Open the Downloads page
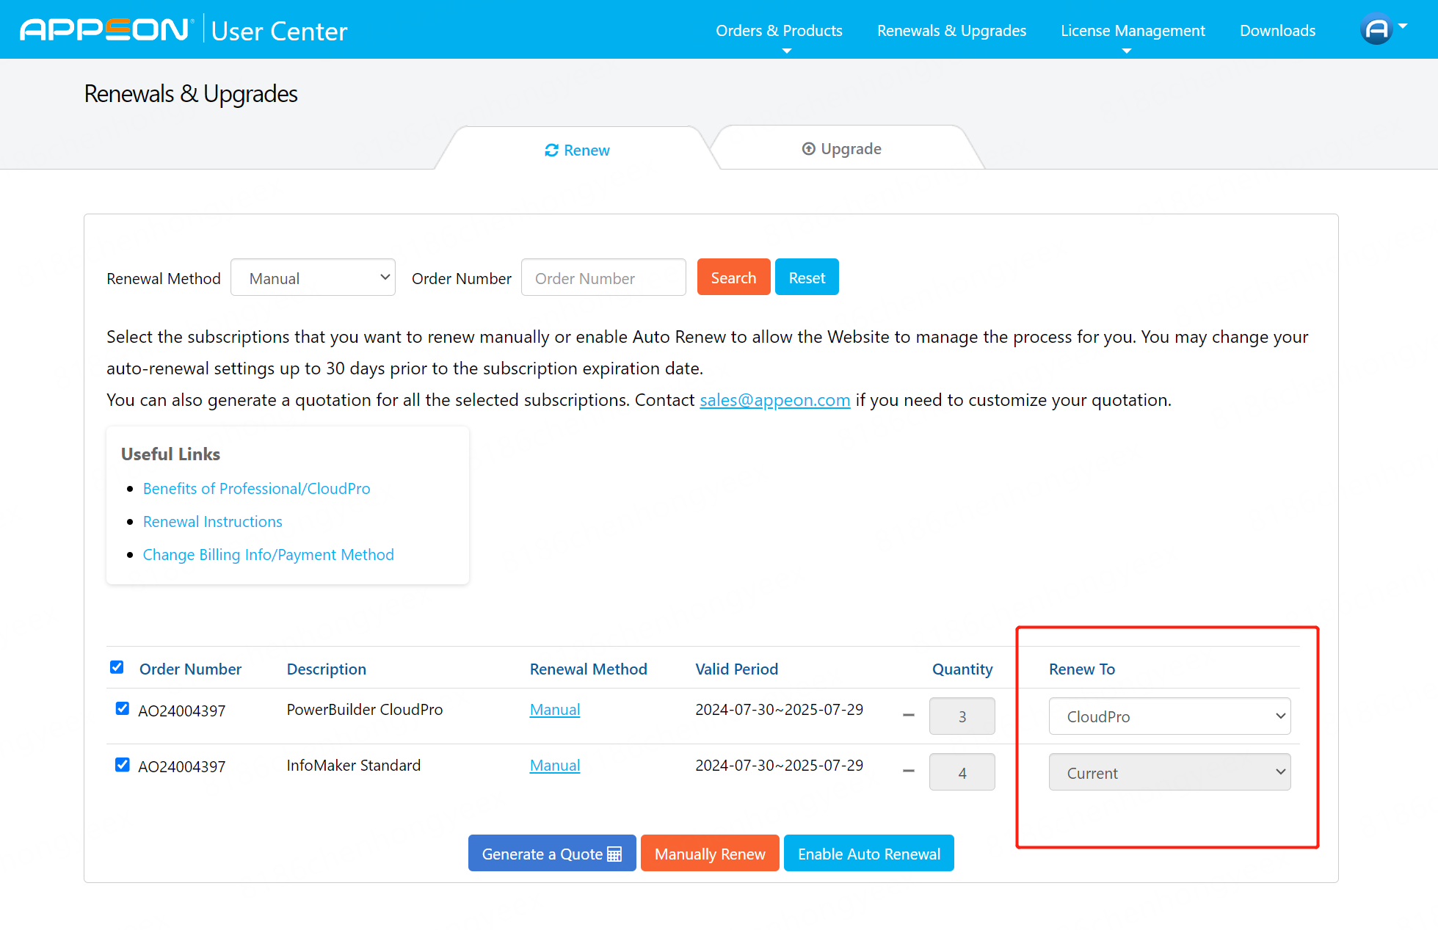This screenshot has height=930, width=1438. 1277,31
